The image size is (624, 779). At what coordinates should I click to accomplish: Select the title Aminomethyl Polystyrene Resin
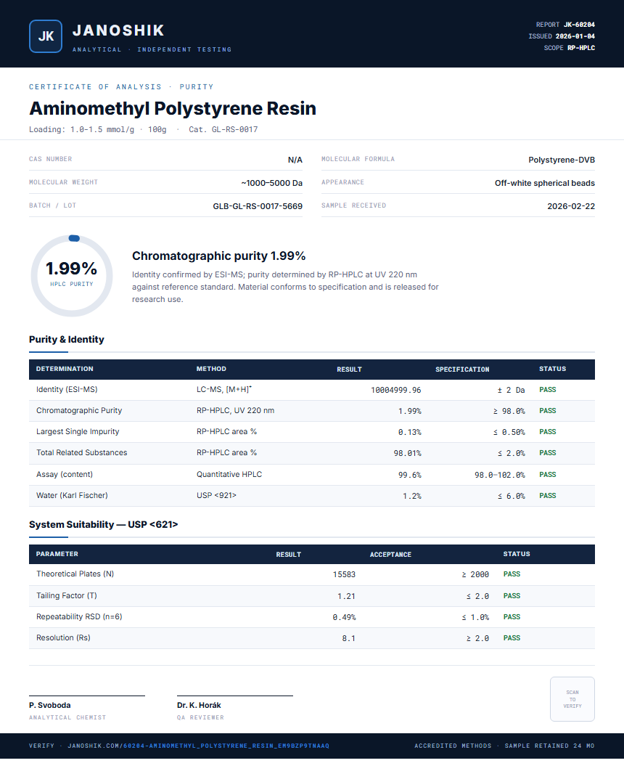click(x=172, y=108)
